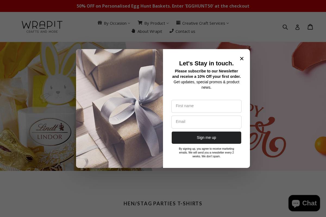Click the cart icon beside By Product
Image resolution: width=326 pixels, height=217 pixels.
click(140, 23)
